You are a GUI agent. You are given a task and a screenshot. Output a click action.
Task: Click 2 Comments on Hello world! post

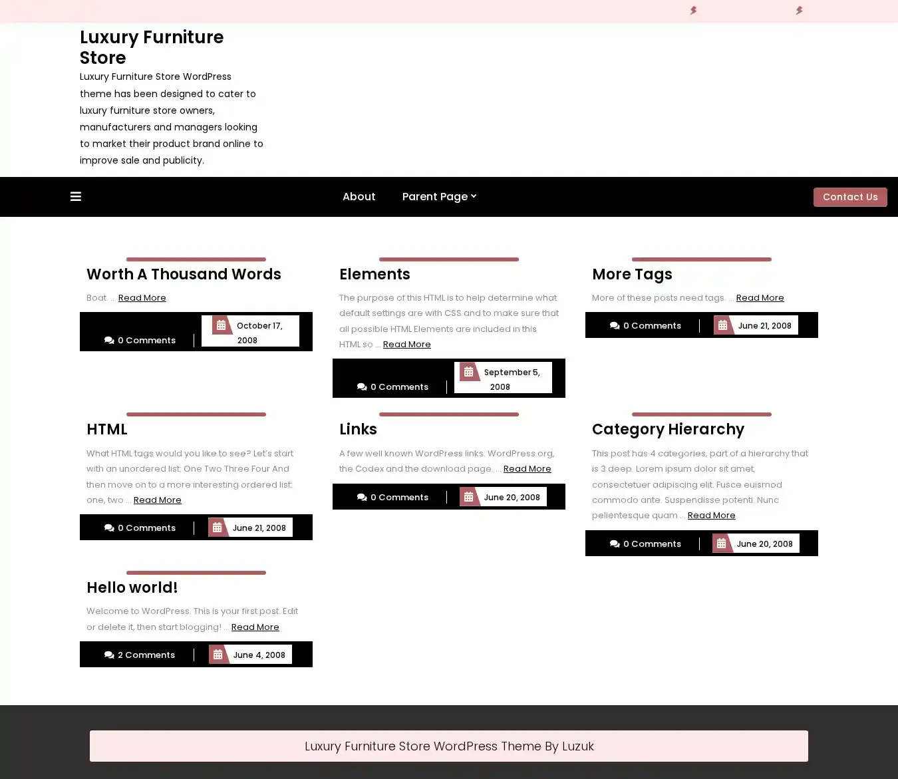pos(146,655)
